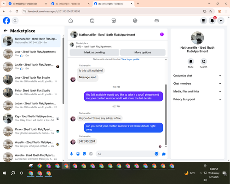Mark the listing as pending

[x=94, y=52]
